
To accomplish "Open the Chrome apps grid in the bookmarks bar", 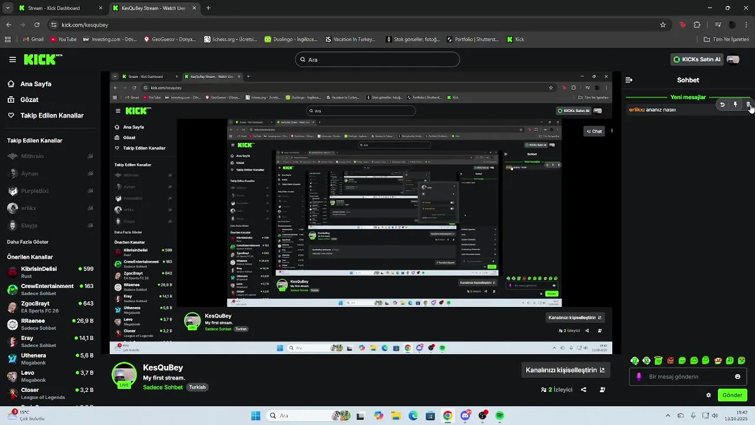I will 8,40.
